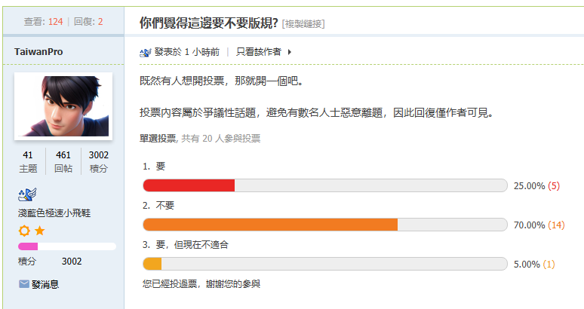This screenshot has width=584, height=309.
Task: Copy thread link via 複製鏈接
Action: point(303,24)
